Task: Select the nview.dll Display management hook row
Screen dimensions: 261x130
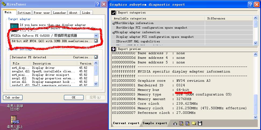Action: pos(52,82)
